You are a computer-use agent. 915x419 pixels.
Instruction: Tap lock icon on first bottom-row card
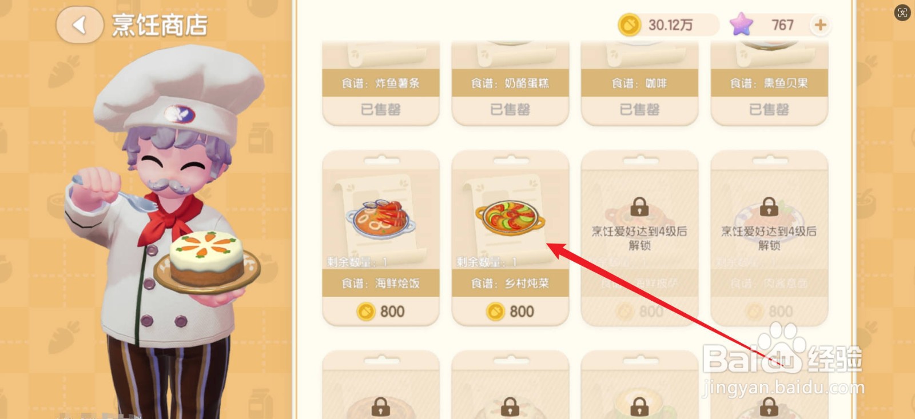point(381,407)
